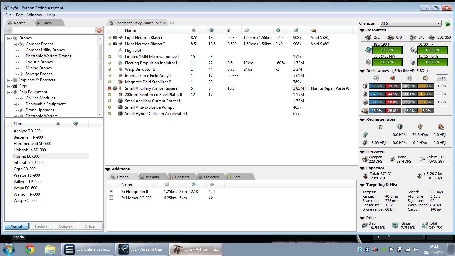Open Windows Explorer from the taskbar
Viewport: 455px width, 256px height.
pos(50,249)
